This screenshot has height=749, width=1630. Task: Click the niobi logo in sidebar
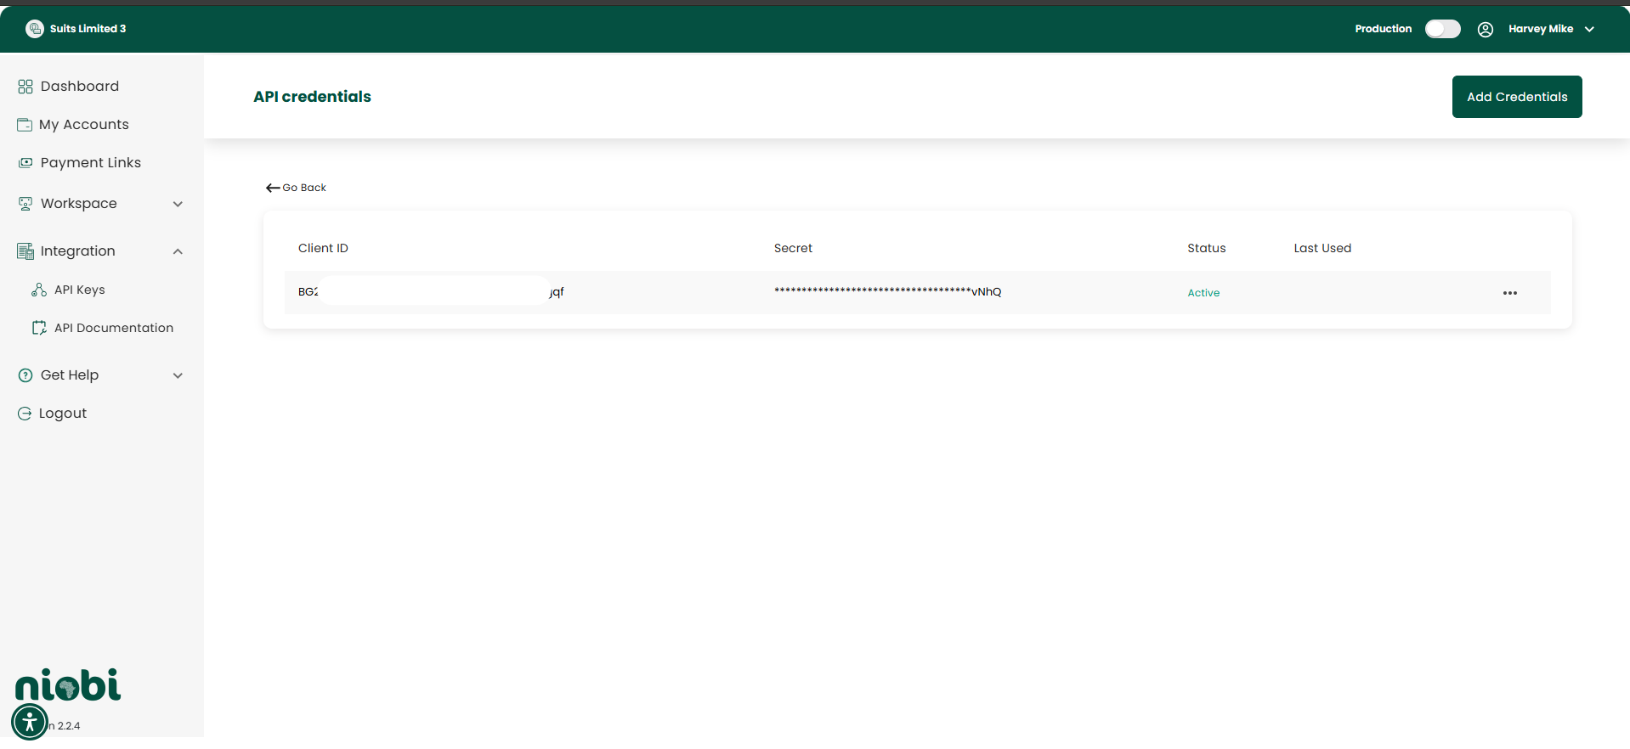[68, 684]
